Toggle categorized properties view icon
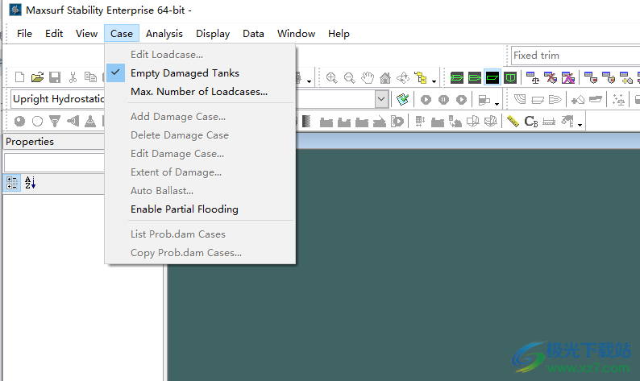The image size is (640, 381). (12, 183)
